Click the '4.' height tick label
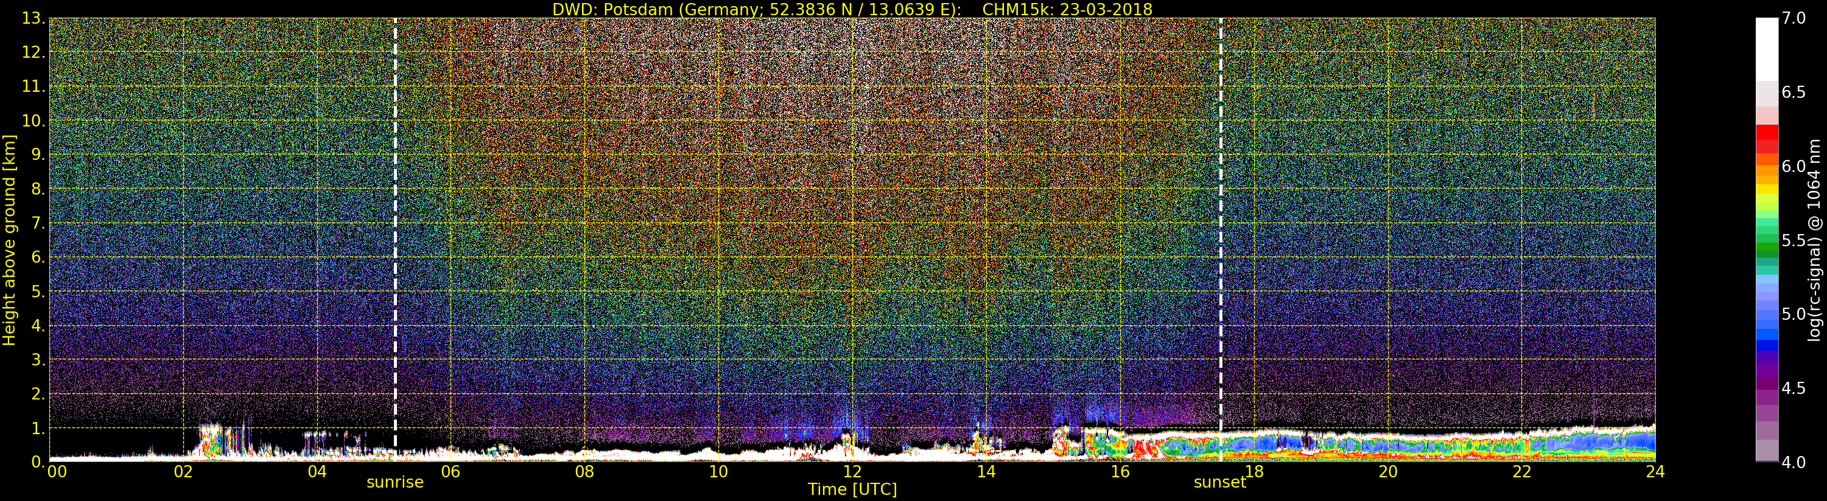 pyautogui.click(x=38, y=325)
